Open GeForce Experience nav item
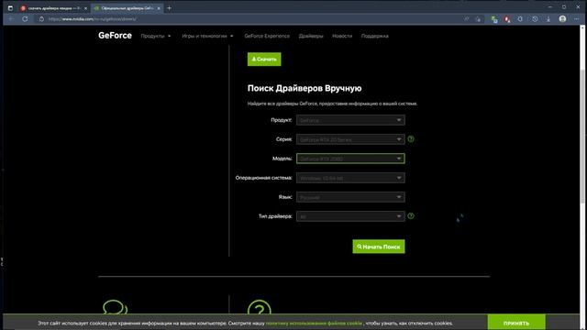 267,36
